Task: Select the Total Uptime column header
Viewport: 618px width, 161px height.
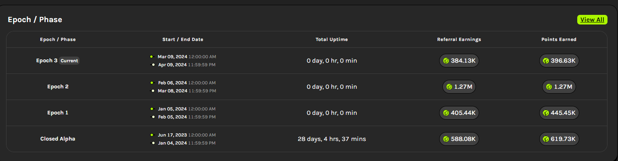Action: coord(331,39)
